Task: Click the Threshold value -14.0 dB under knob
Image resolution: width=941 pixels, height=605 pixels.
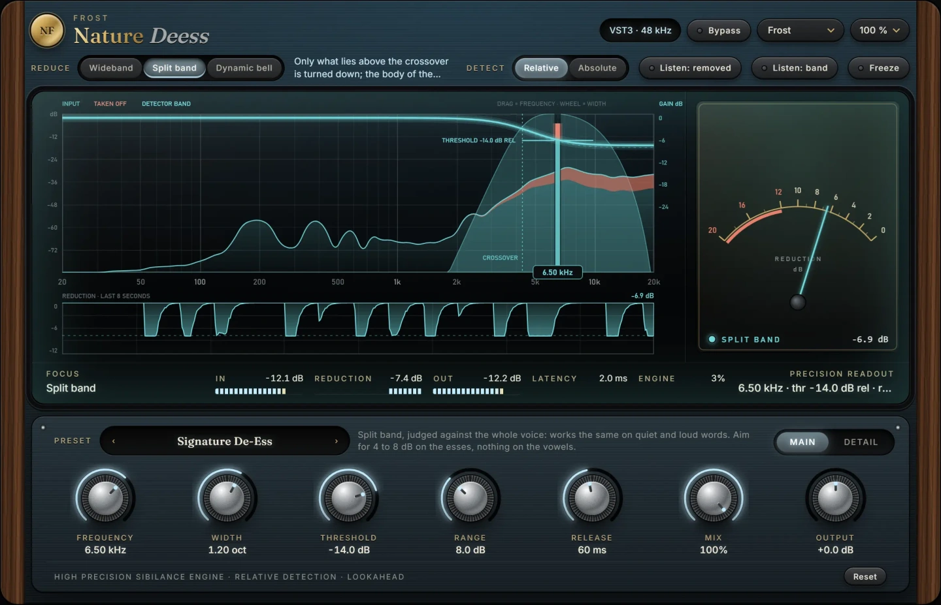Action: pyautogui.click(x=349, y=550)
